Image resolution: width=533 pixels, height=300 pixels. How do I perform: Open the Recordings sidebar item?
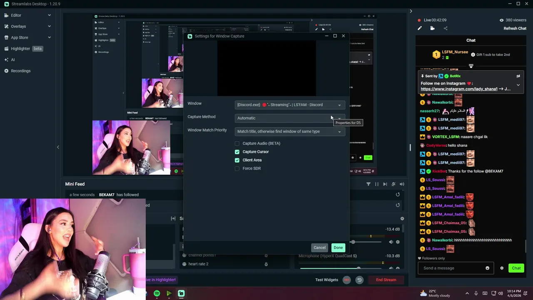click(17, 71)
